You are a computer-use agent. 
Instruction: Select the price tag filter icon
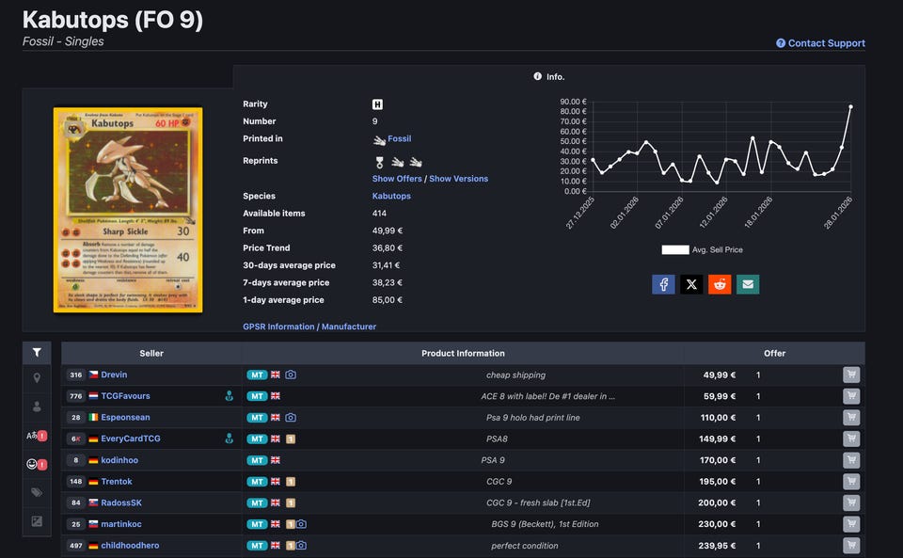(37, 492)
